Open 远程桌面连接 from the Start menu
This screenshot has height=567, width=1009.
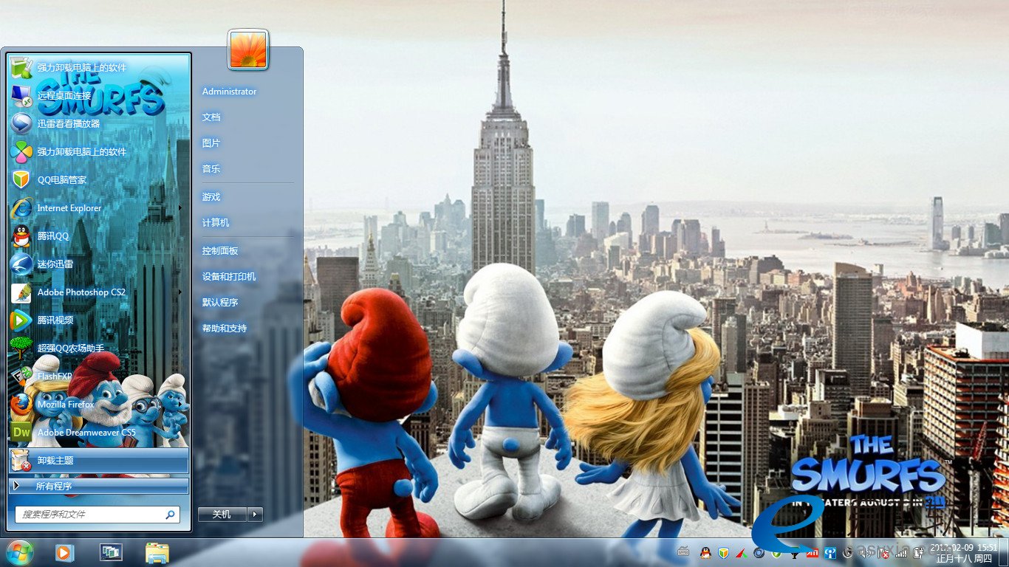point(98,95)
